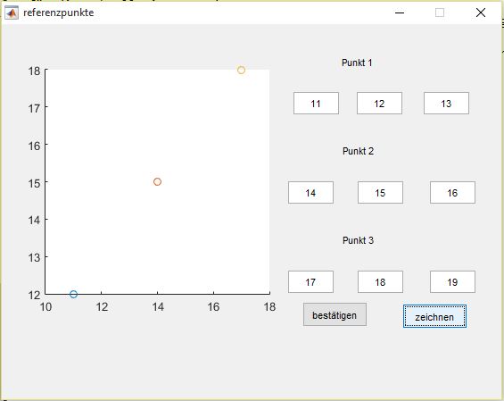Click the bestätigen button
This screenshot has height=401, width=504.
point(335,314)
